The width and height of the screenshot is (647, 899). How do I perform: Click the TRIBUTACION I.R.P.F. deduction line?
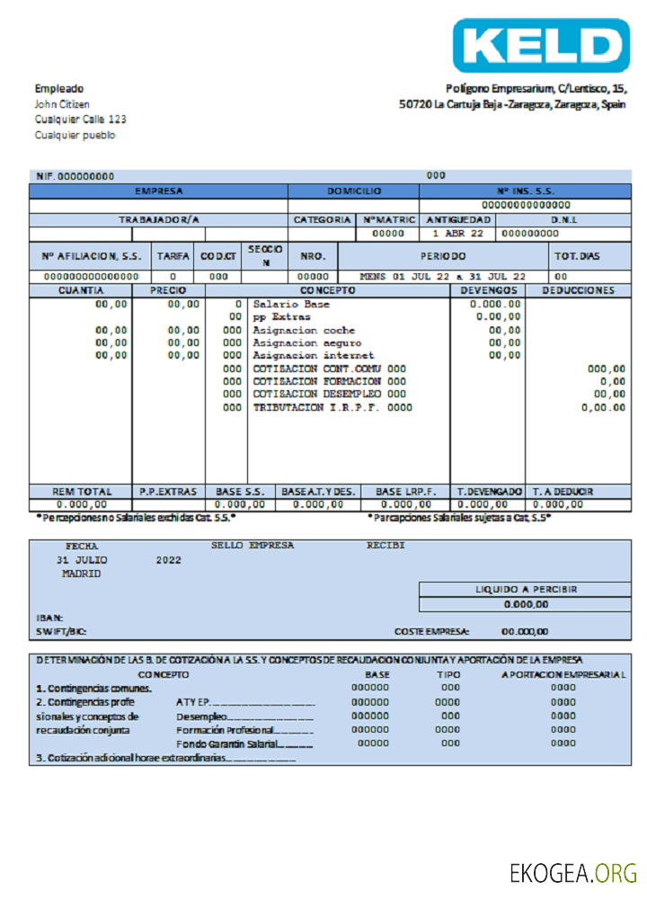coord(332,407)
